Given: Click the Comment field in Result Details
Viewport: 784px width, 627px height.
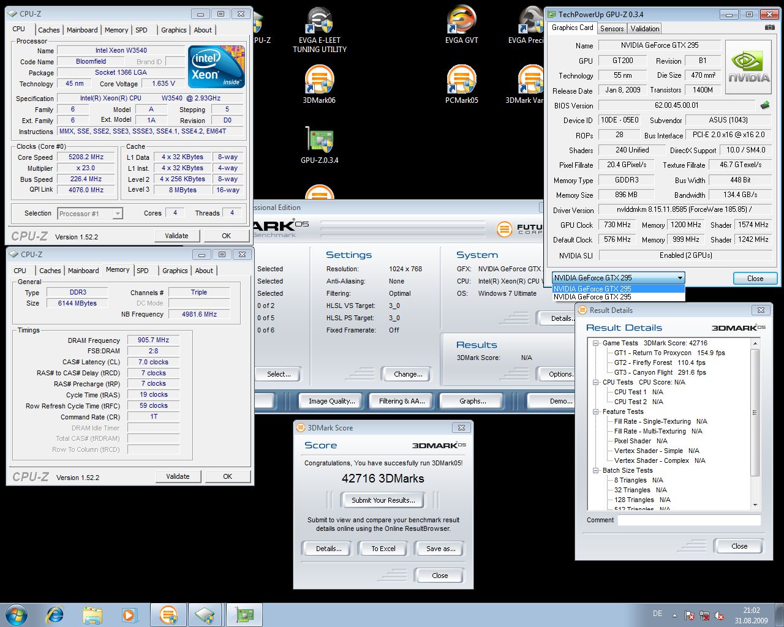Looking at the screenshot, I should pyautogui.click(x=689, y=520).
